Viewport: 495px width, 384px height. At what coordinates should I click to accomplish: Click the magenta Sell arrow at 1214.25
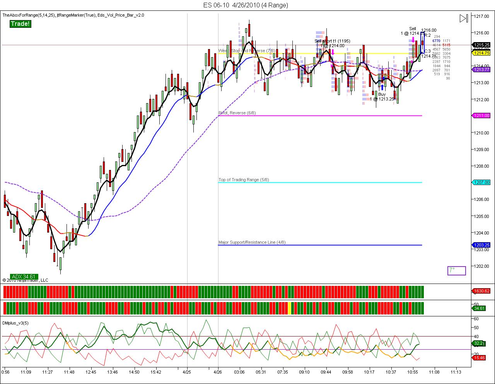(x=413, y=39)
